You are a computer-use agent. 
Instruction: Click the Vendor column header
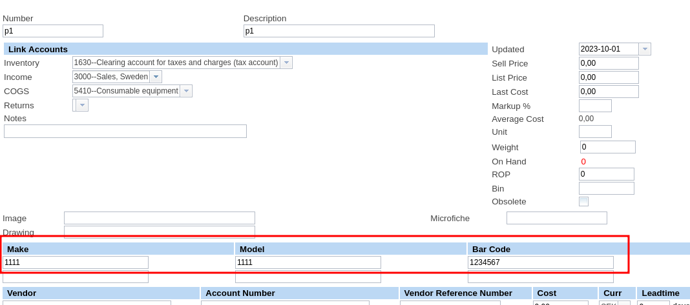101,293
